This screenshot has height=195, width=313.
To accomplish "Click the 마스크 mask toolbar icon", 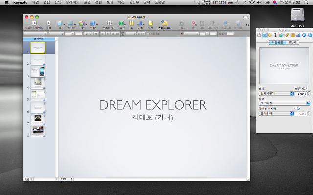I will coord(182,23).
